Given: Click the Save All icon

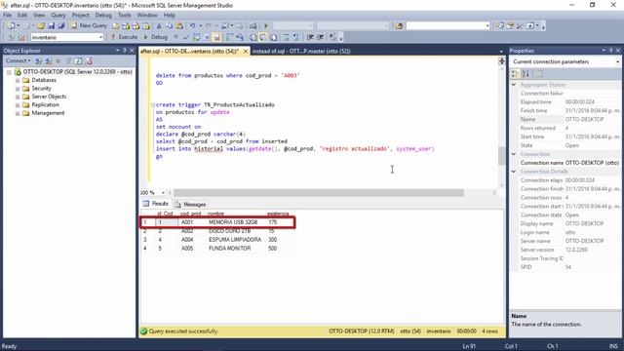Looking at the screenshot, I should 61,26.
